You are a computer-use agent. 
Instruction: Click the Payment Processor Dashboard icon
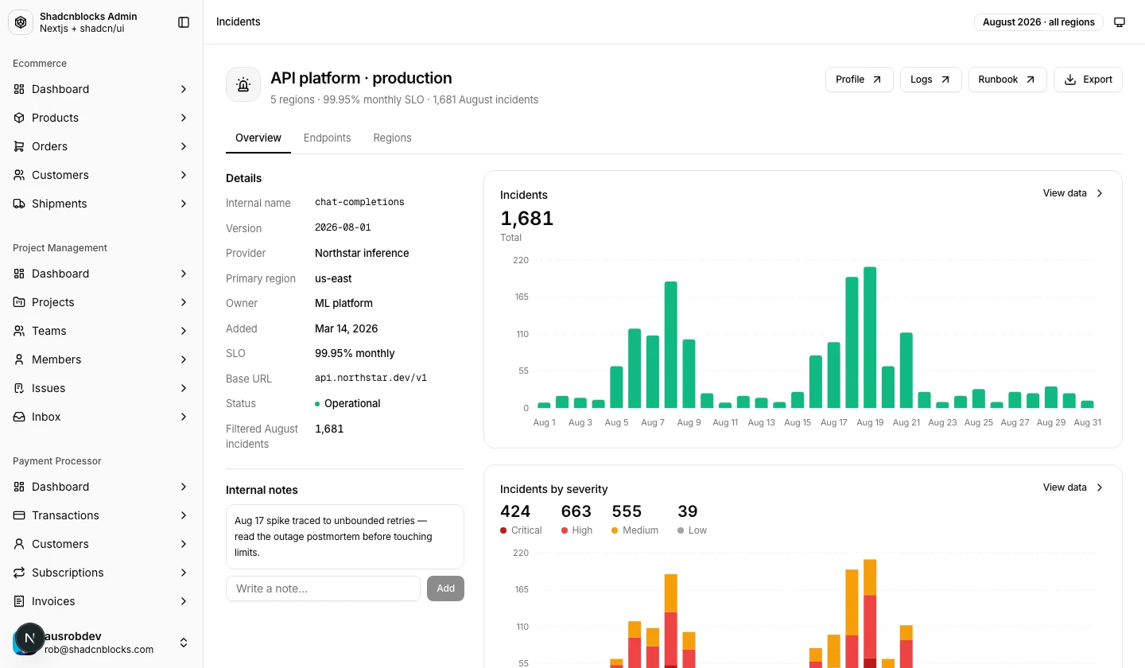[x=19, y=487]
